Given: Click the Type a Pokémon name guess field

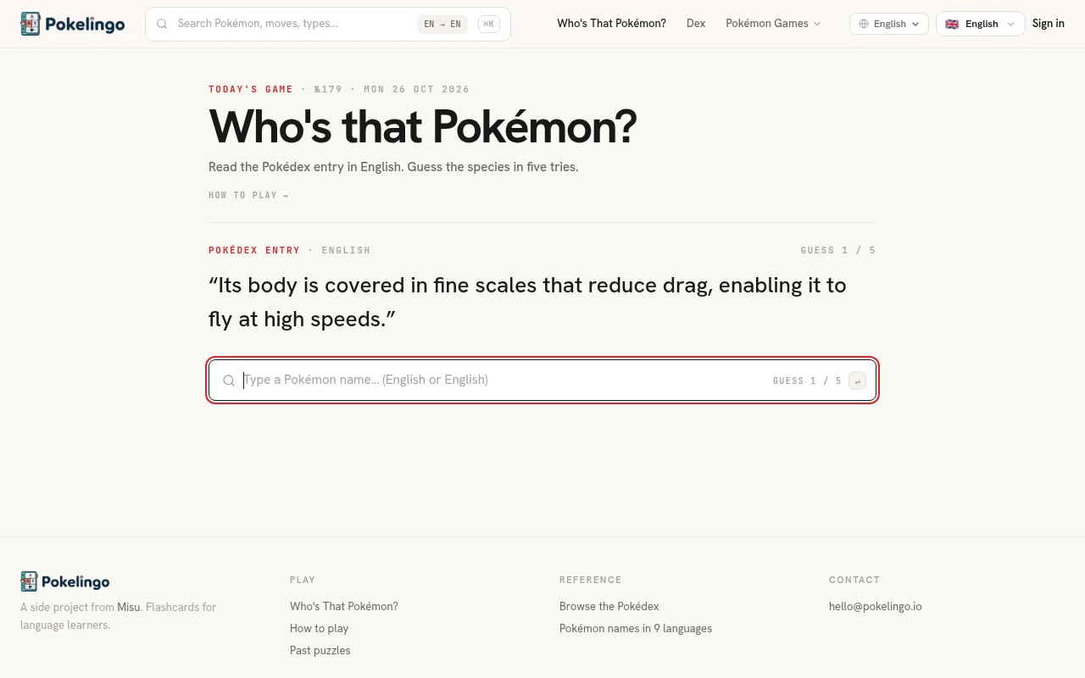Looking at the screenshot, I should pos(542,381).
